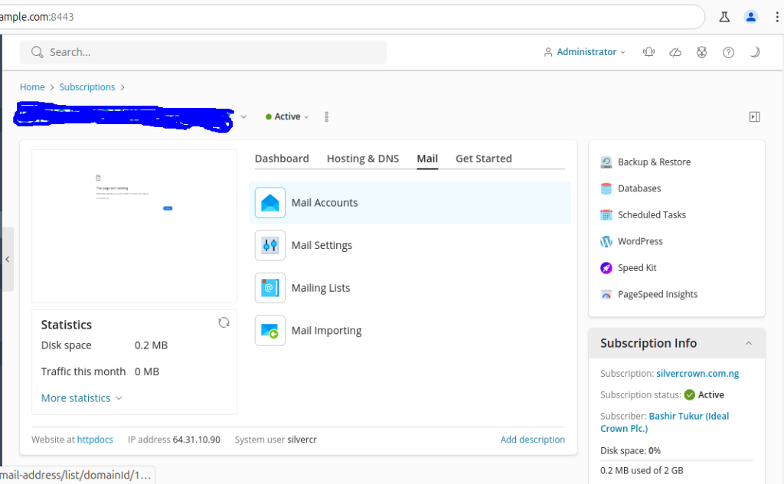Open the silvercrown.com.ng subscription link
784x484 pixels.
click(697, 374)
